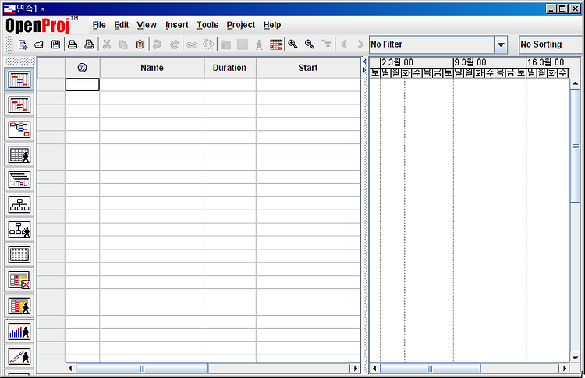Open the Tools menu
The height and width of the screenshot is (378, 585).
(207, 25)
